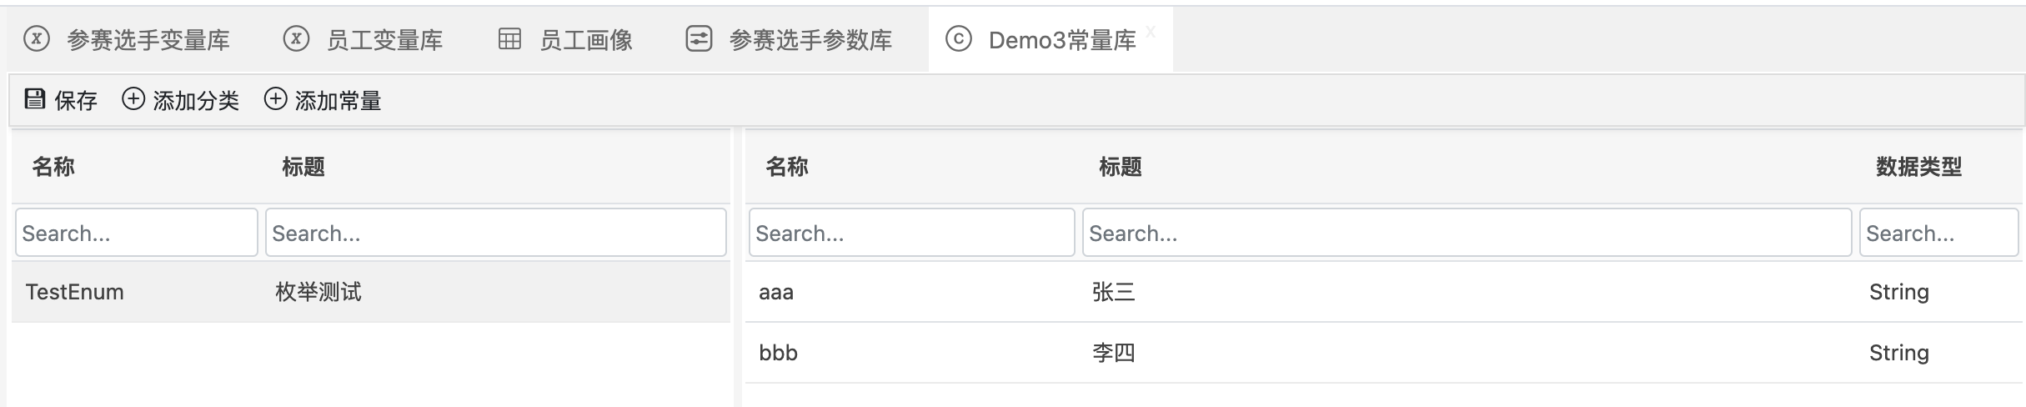
Task: Click the 员工画像 tab table icon
Action: (x=509, y=39)
